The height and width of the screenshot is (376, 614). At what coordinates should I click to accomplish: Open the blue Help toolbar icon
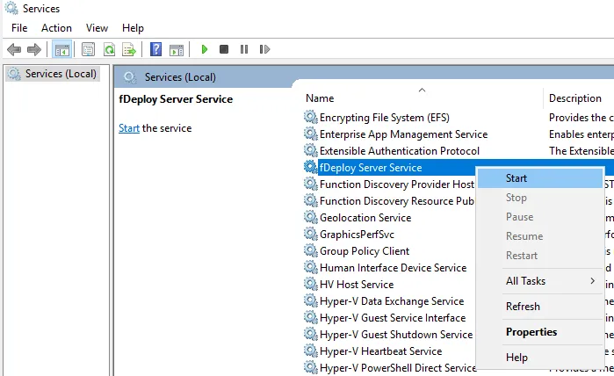coord(155,50)
